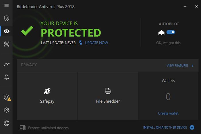
Task: Open the Notifications bell icon
Action: click(6, 77)
